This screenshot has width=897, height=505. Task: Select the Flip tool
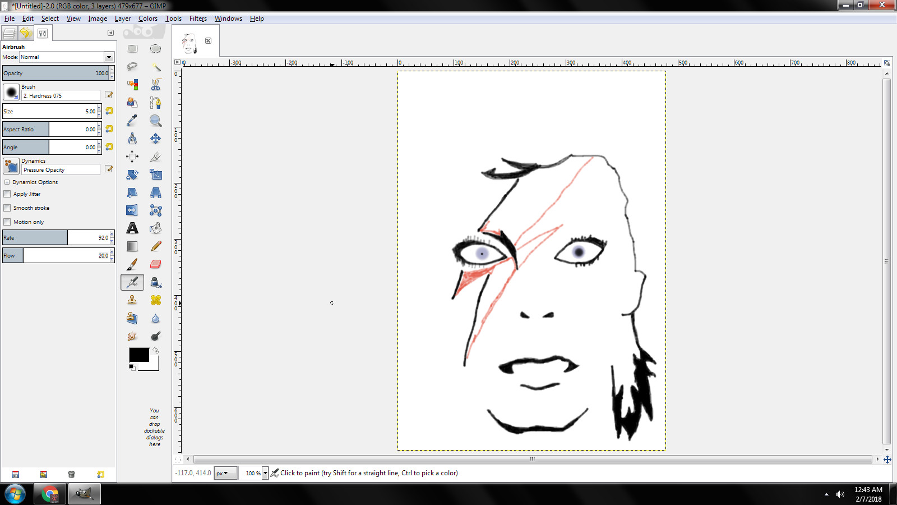pos(132,210)
